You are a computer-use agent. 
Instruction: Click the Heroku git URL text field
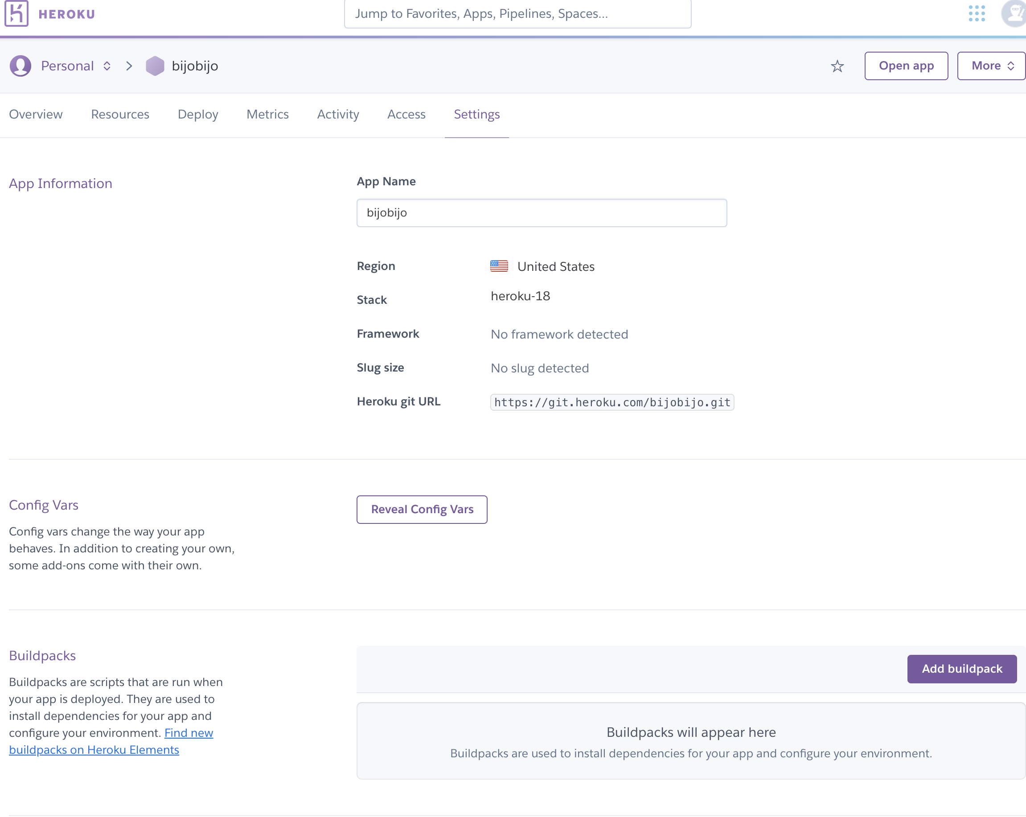pyautogui.click(x=611, y=403)
